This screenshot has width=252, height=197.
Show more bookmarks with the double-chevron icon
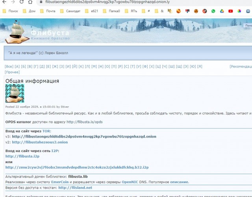[x=248, y=11]
